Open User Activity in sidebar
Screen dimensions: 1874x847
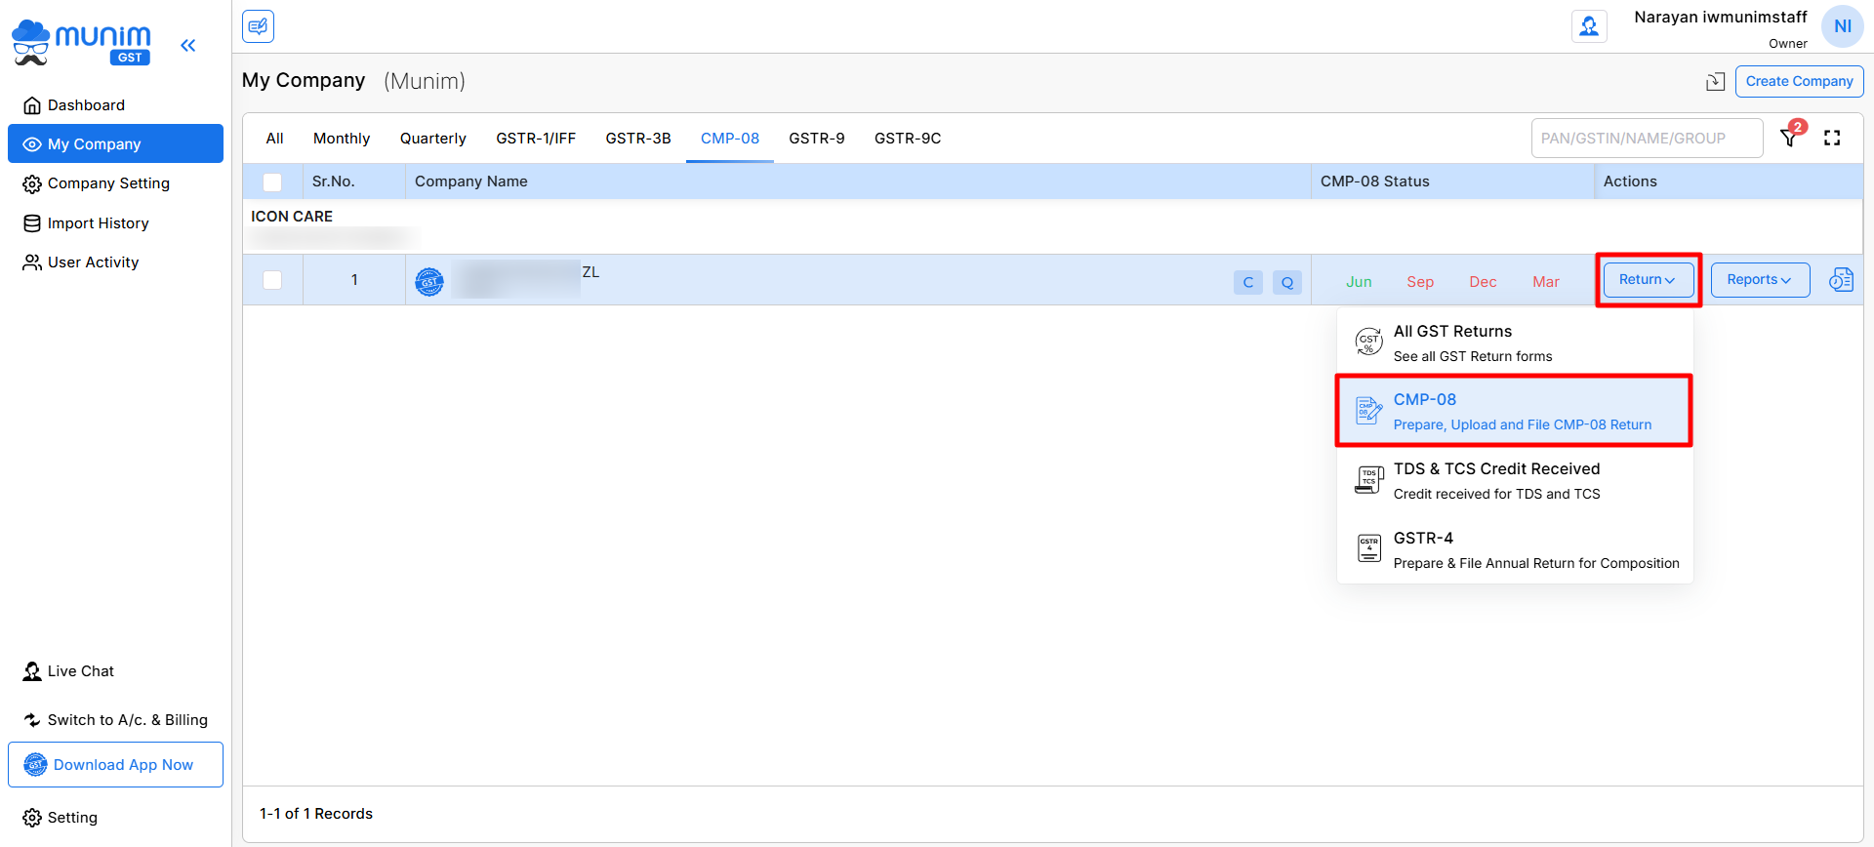point(115,262)
